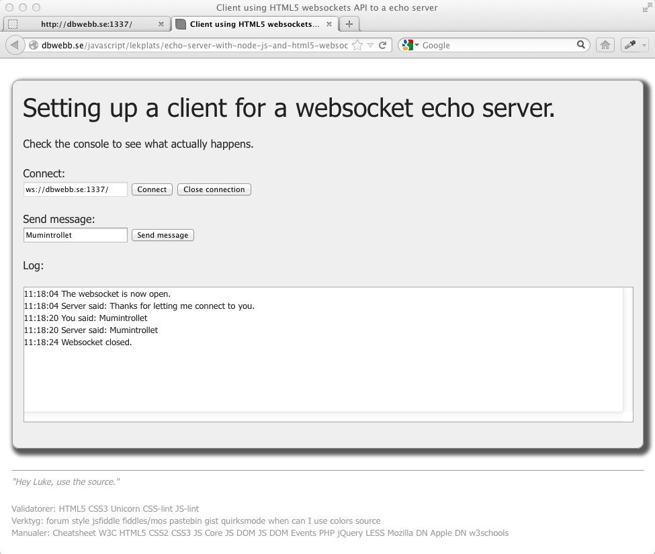Click the Connect button
The height and width of the screenshot is (554, 655).
(x=152, y=189)
